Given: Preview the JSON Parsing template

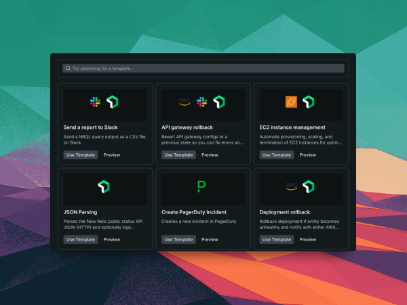Looking at the screenshot, I should (x=112, y=240).
